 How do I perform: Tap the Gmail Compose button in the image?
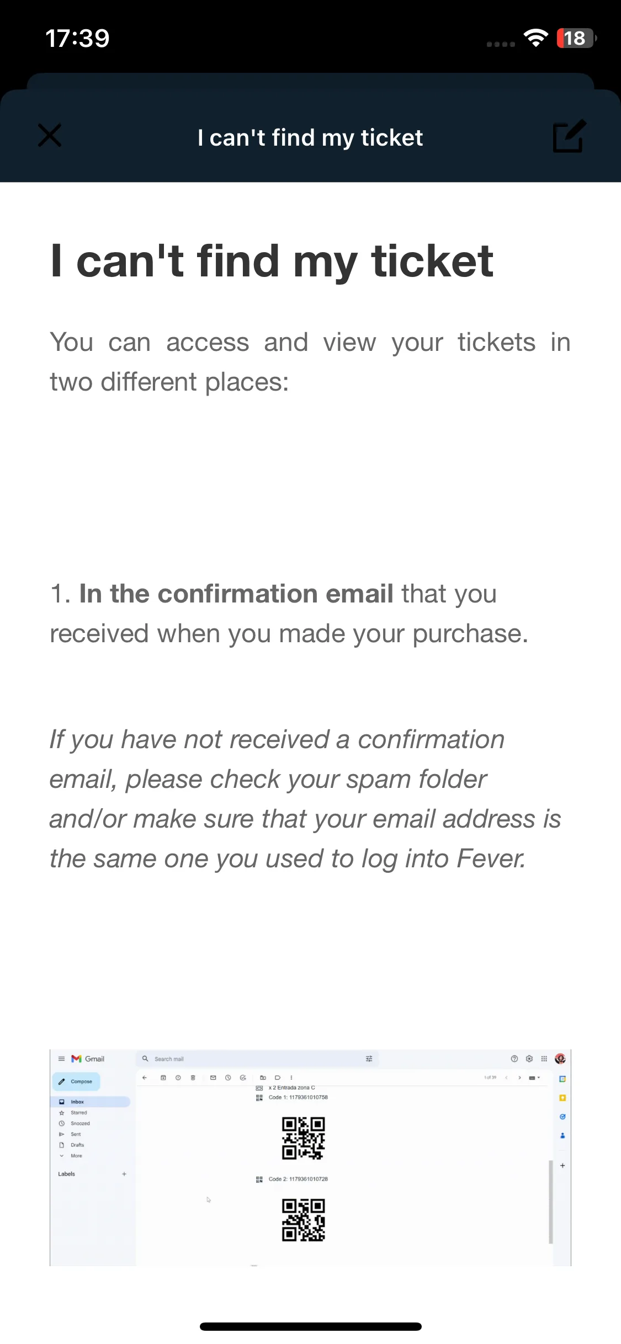pyautogui.click(x=76, y=1081)
